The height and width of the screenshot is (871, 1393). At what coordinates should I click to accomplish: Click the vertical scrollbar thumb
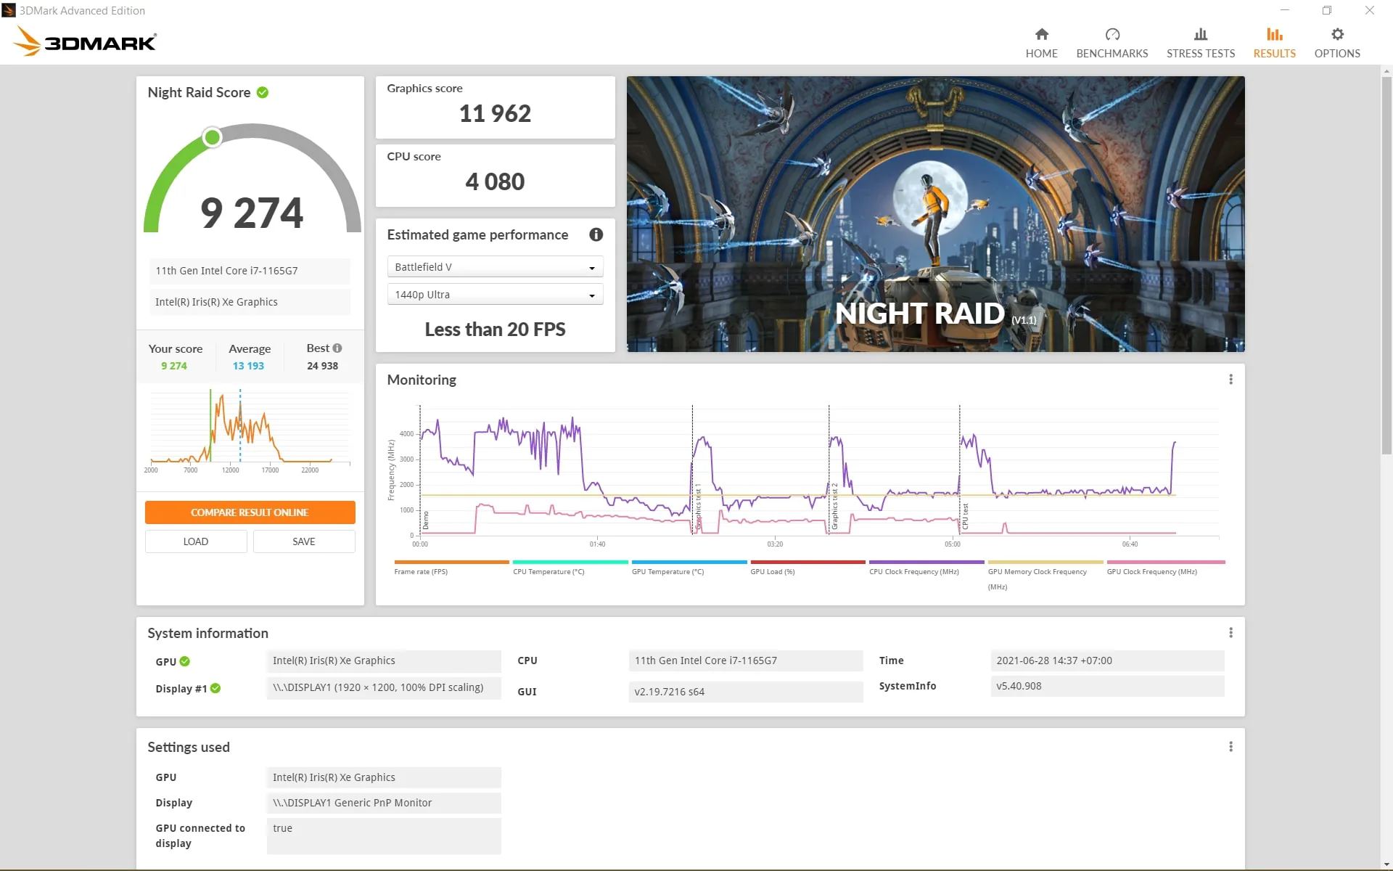pos(1386,265)
